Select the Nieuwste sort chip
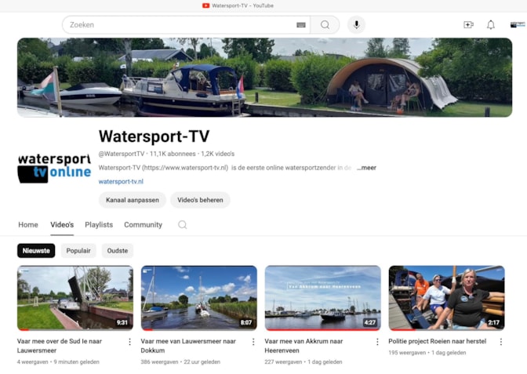The height and width of the screenshot is (374, 527). (36, 251)
